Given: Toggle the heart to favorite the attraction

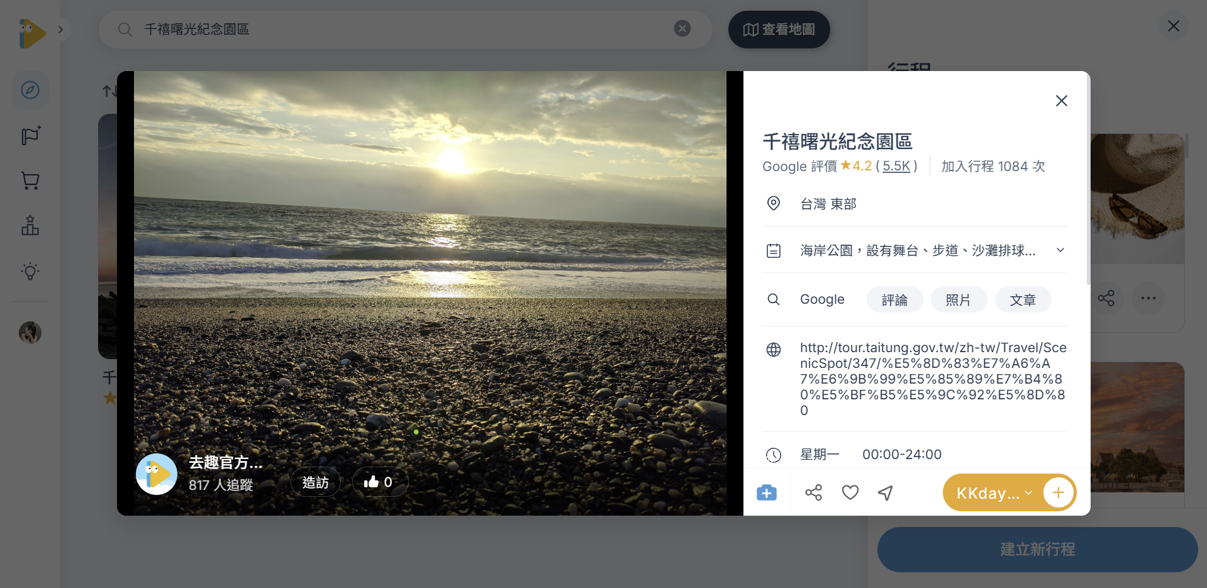Looking at the screenshot, I should point(850,492).
